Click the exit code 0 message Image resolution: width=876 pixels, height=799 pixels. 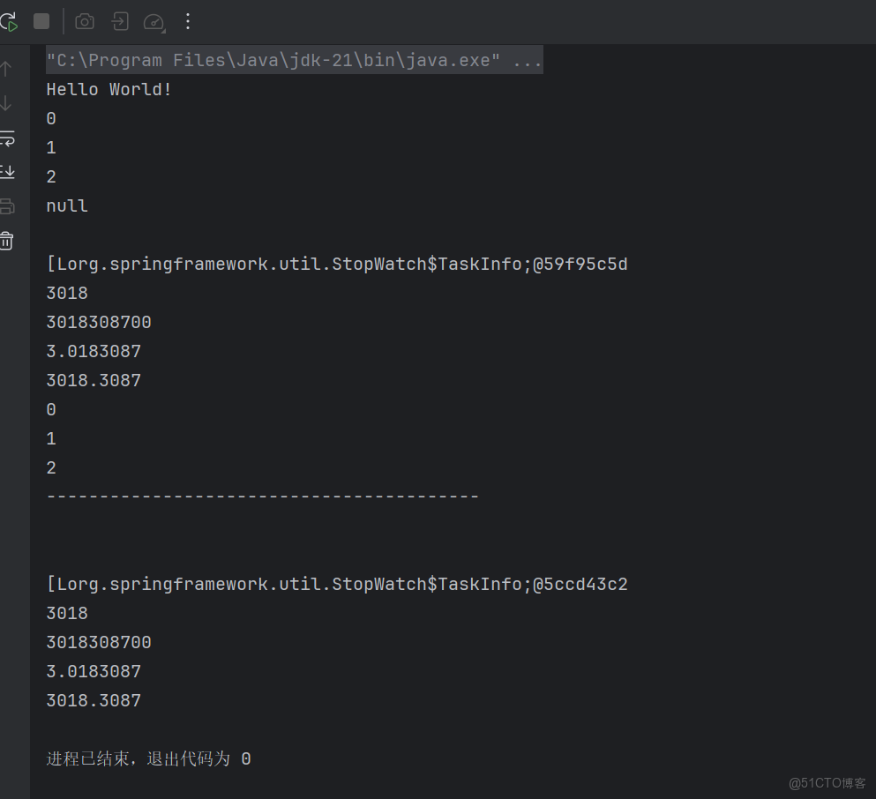click(146, 758)
